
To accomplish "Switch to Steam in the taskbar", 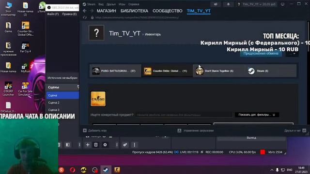I will pos(106,170).
